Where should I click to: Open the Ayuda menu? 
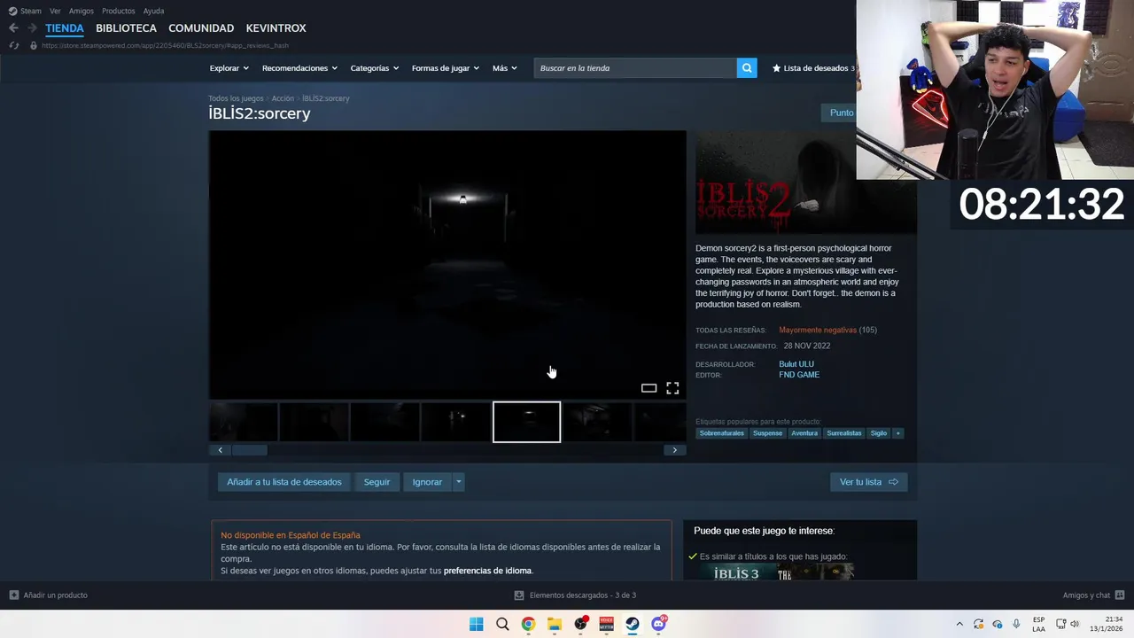point(153,11)
